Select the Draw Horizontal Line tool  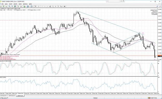(45, 6)
